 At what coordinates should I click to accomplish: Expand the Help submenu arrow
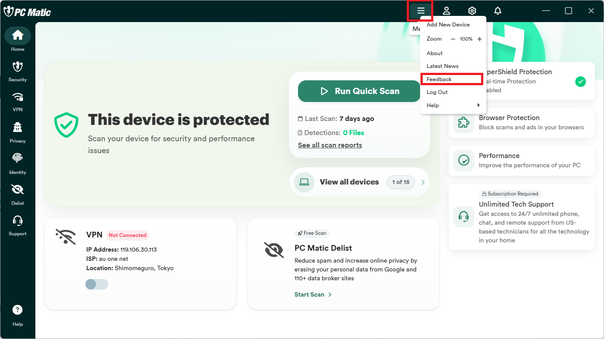pos(478,105)
